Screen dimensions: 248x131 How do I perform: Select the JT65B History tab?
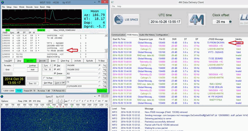click(x=132, y=35)
